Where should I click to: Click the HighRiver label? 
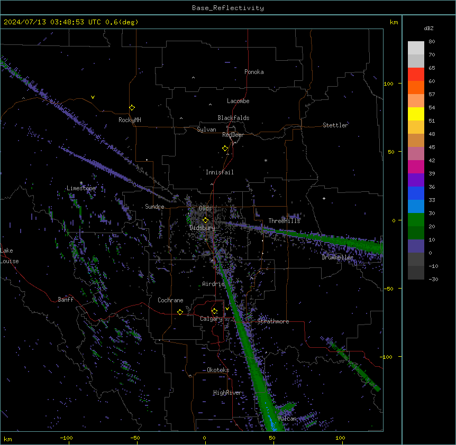227,393
